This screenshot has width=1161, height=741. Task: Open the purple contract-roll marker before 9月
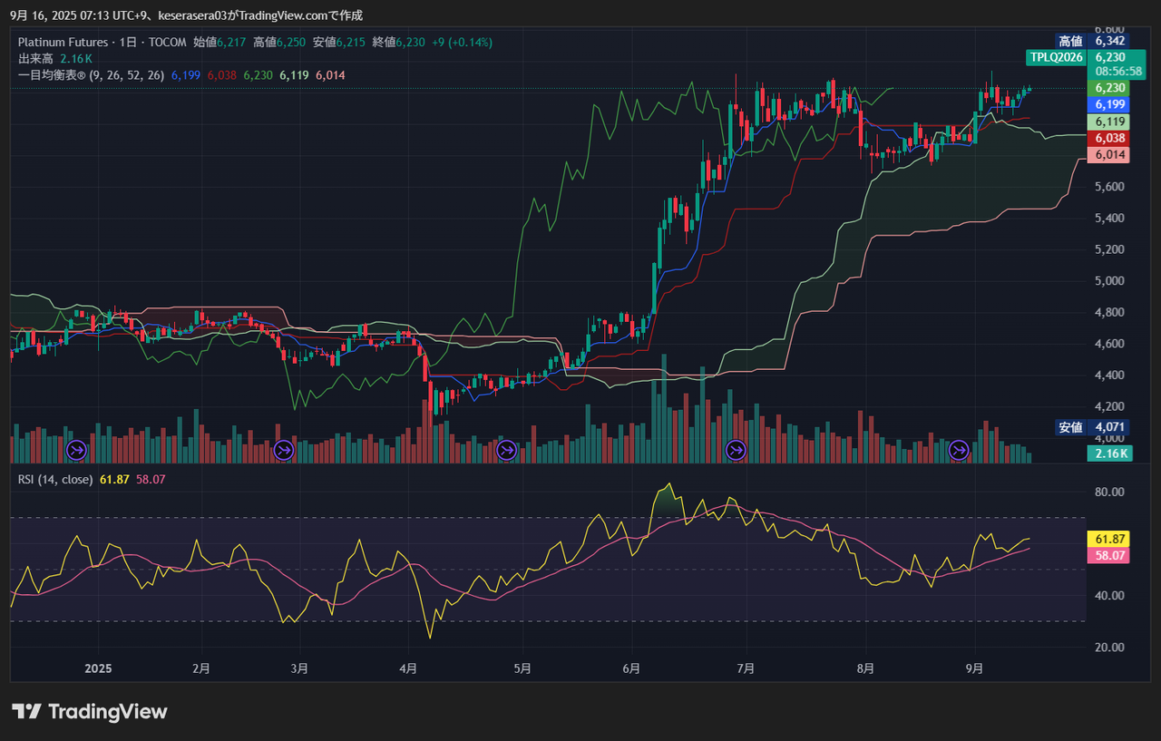pyautogui.click(x=958, y=449)
